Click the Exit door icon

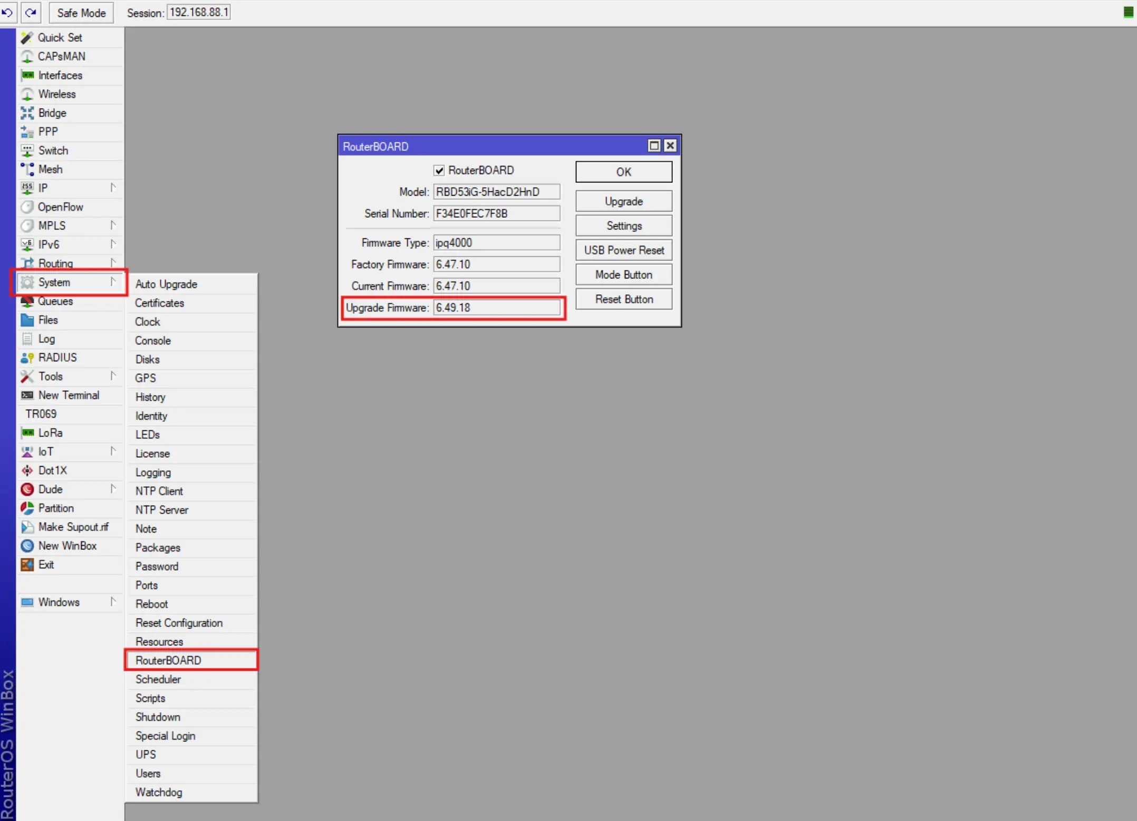click(27, 565)
